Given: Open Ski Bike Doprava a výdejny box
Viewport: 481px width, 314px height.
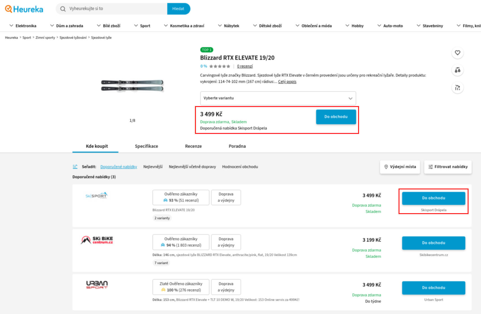Looking at the screenshot, I should point(226,242).
